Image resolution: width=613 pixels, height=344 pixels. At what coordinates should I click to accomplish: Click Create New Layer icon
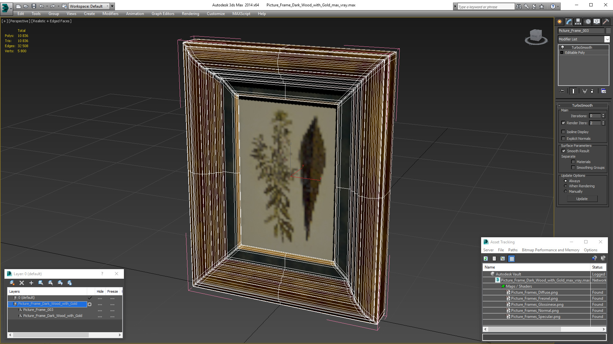coord(12,283)
